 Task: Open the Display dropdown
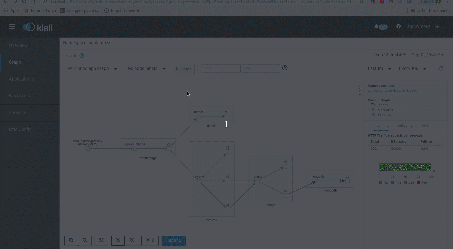[184, 69]
